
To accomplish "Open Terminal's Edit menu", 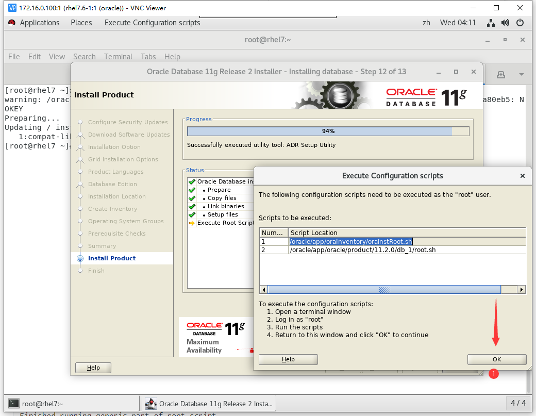I will click(35, 56).
